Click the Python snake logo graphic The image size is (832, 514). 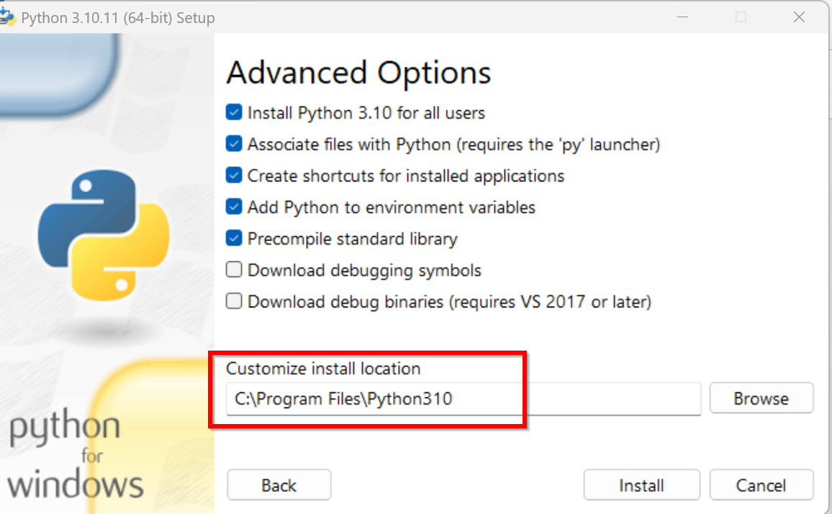(x=104, y=235)
